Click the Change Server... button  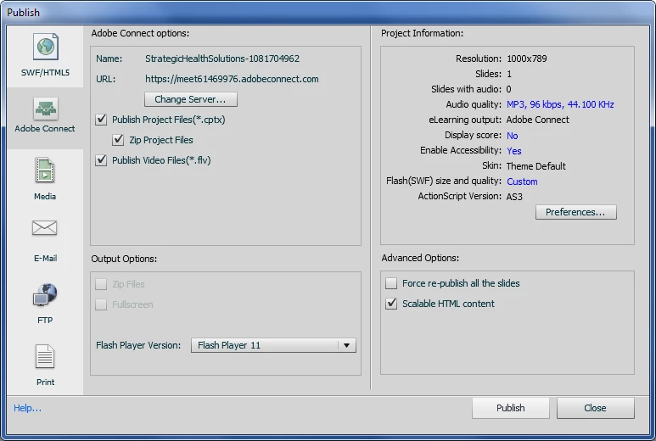[x=191, y=99]
